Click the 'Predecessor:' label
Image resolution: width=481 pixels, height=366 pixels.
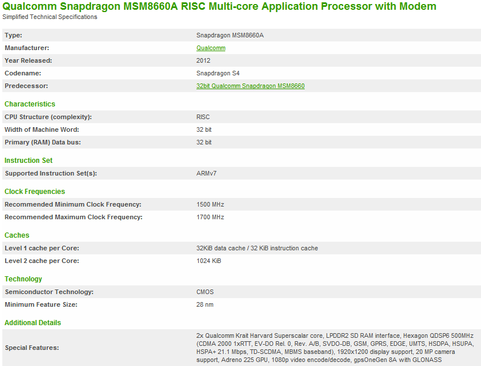click(x=26, y=86)
